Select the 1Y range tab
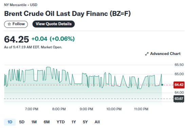The width and height of the screenshot is (188, 128). 74,122
